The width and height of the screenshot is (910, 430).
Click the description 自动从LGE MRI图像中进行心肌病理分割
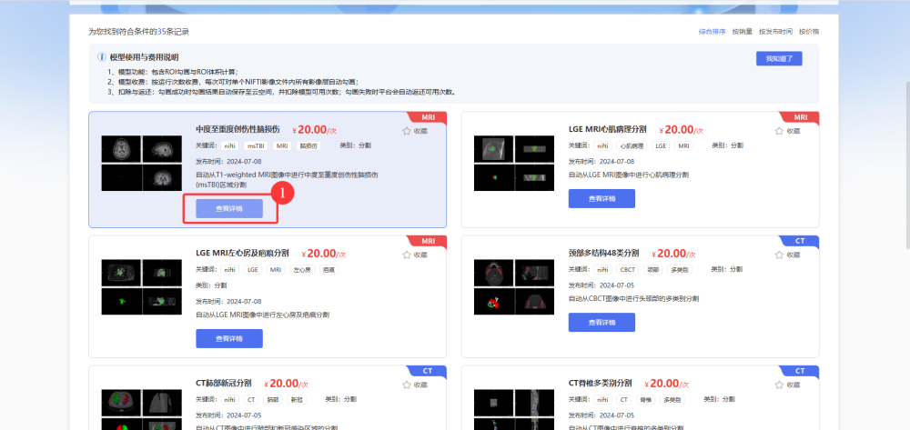pyautogui.click(x=629, y=175)
